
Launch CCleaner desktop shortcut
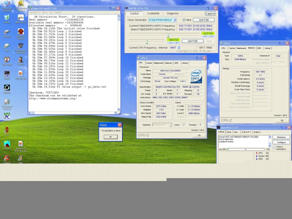[x=7, y=159]
